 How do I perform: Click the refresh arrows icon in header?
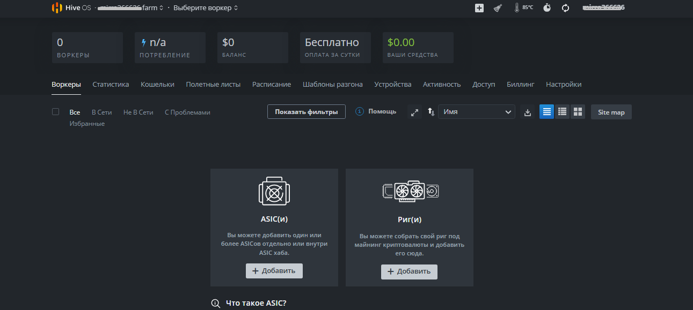coord(565,8)
